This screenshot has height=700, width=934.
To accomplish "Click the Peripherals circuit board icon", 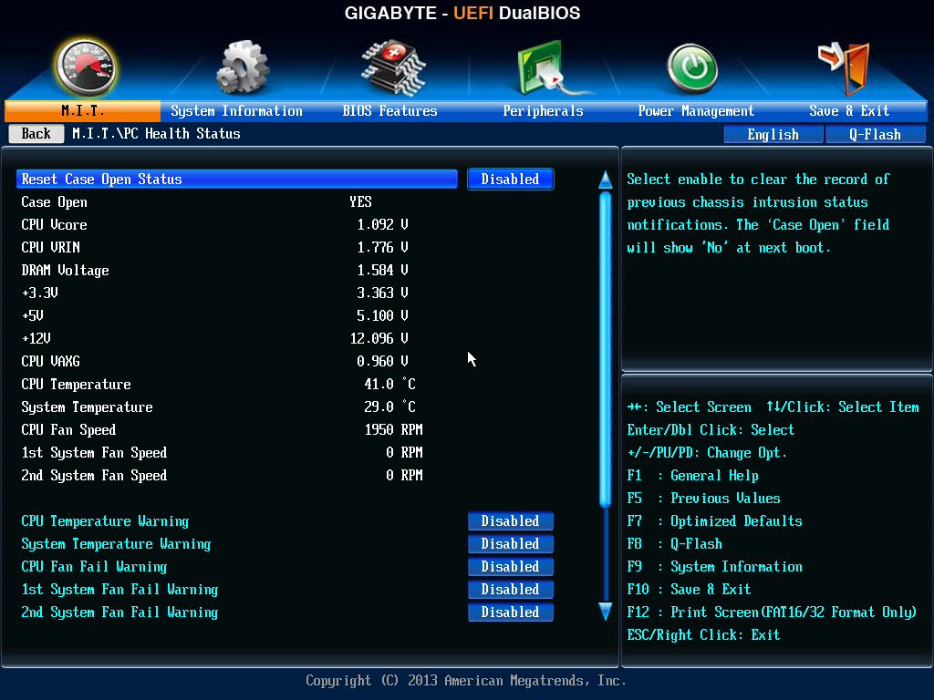I will point(547,67).
